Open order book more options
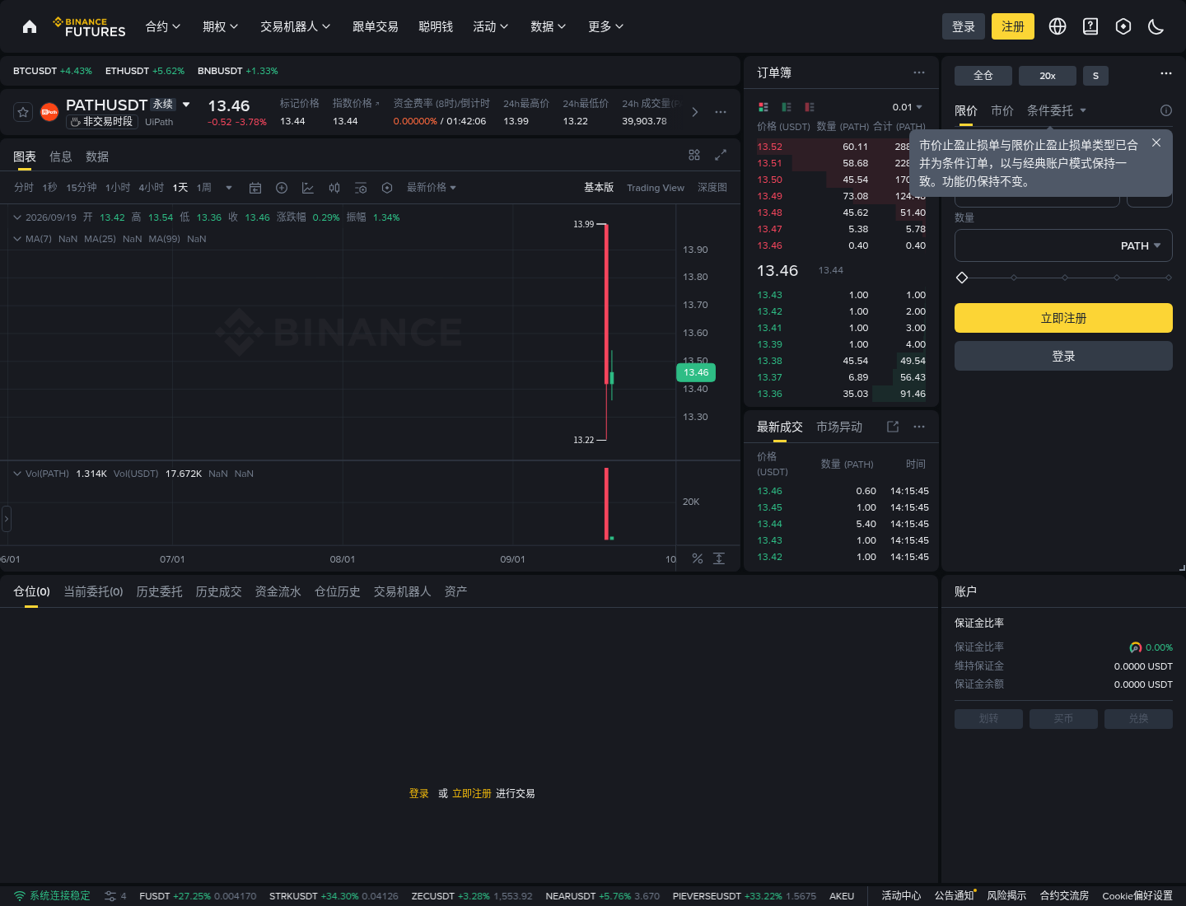 pos(919,72)
